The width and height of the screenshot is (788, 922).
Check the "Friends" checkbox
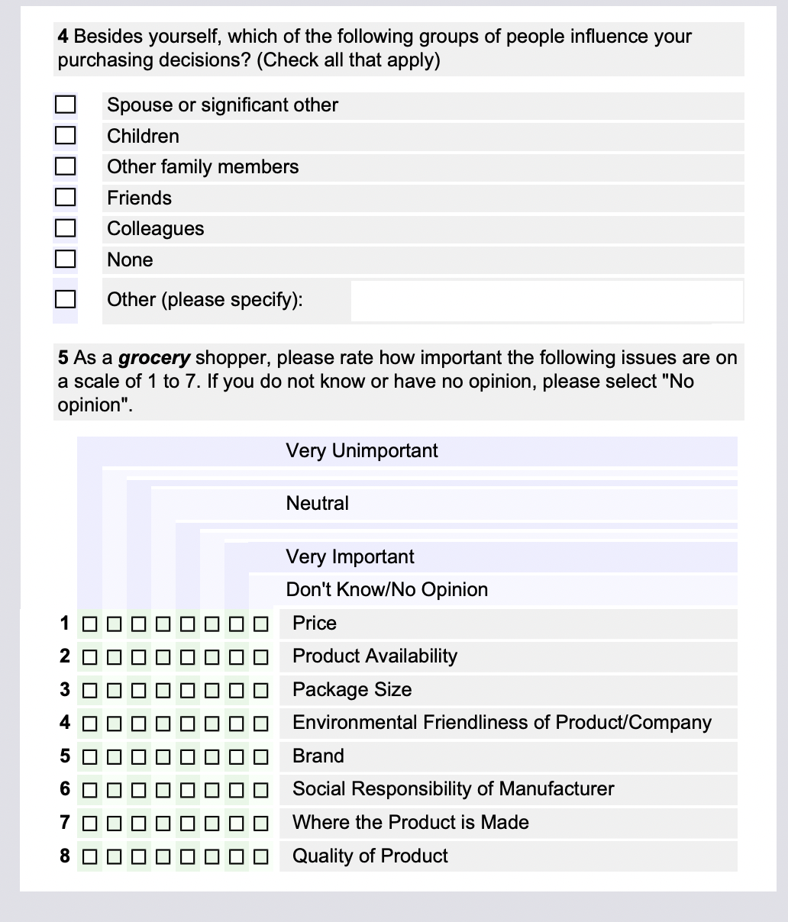click(65, 197)
